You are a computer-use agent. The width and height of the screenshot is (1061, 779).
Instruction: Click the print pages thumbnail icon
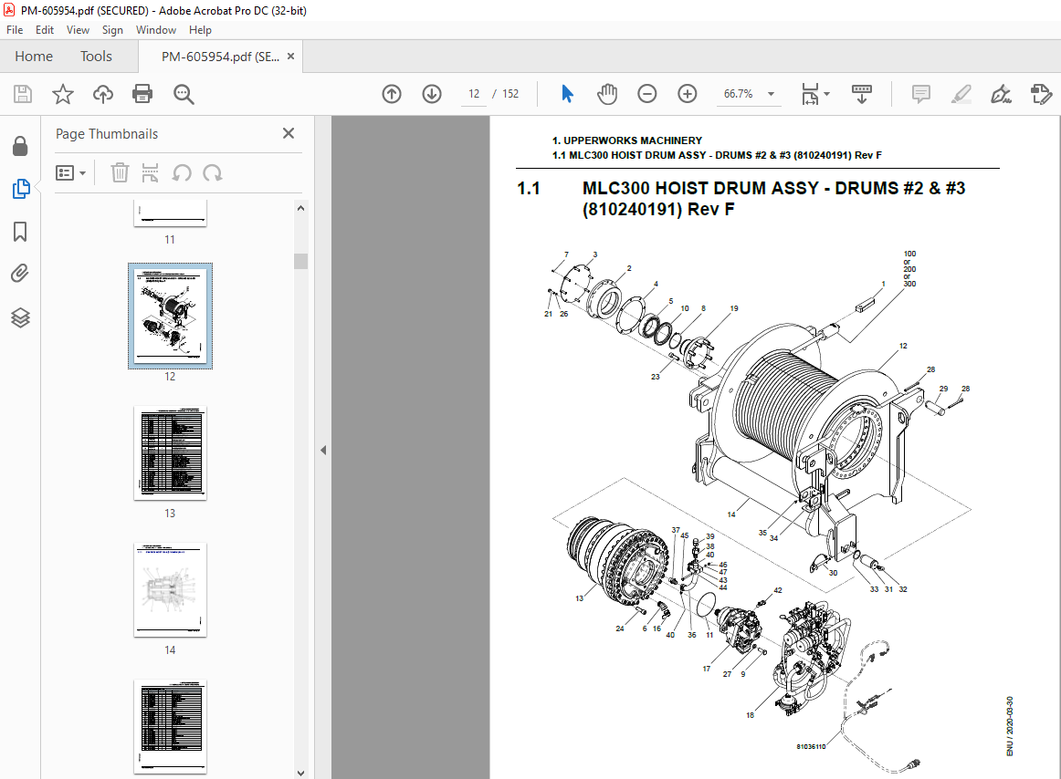click(151, 173)
